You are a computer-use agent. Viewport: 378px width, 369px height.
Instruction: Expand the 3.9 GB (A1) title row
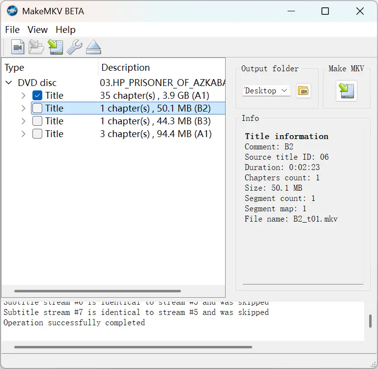tap(24, 95)
